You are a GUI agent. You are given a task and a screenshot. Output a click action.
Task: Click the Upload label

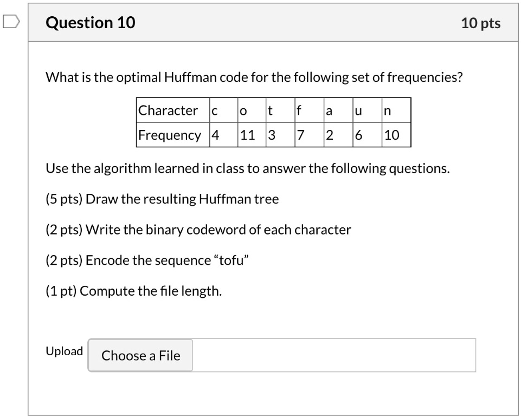[64, 351]
